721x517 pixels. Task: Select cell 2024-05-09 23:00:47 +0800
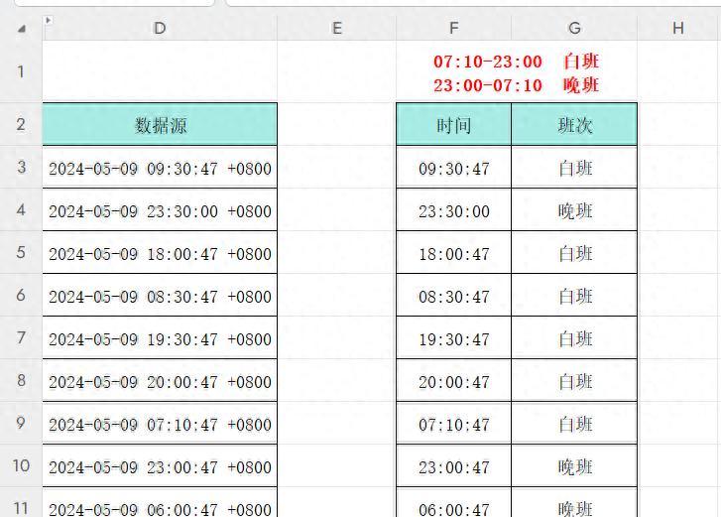(160, 465)
